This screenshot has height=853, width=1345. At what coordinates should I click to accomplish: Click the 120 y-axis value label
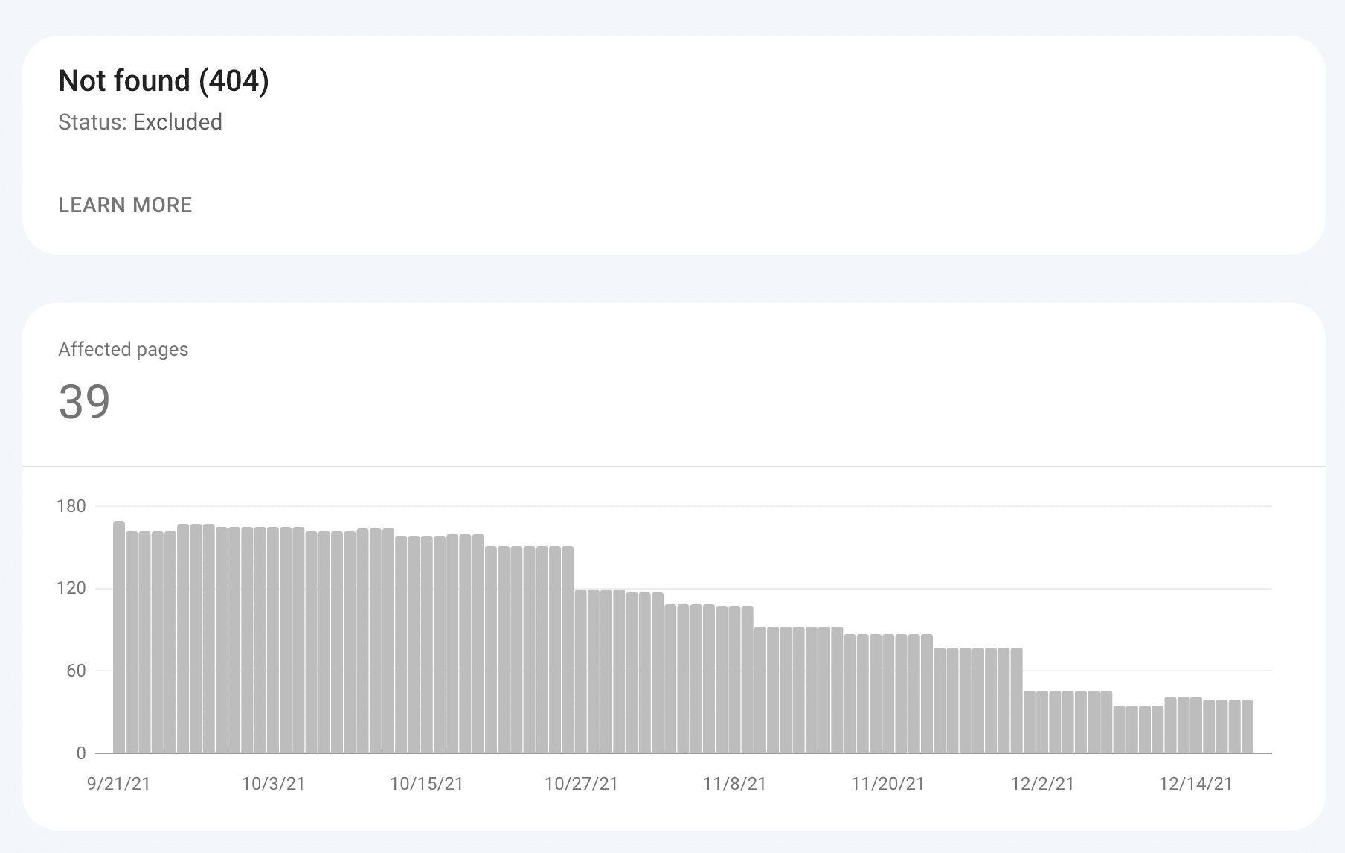click(x=71, y=589)
